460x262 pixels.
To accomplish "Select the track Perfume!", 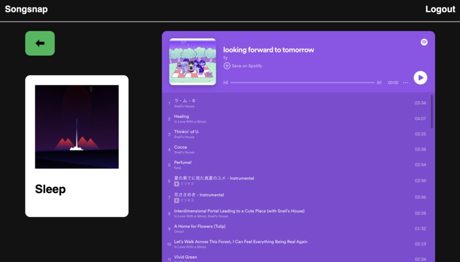I will coord(183,162).
